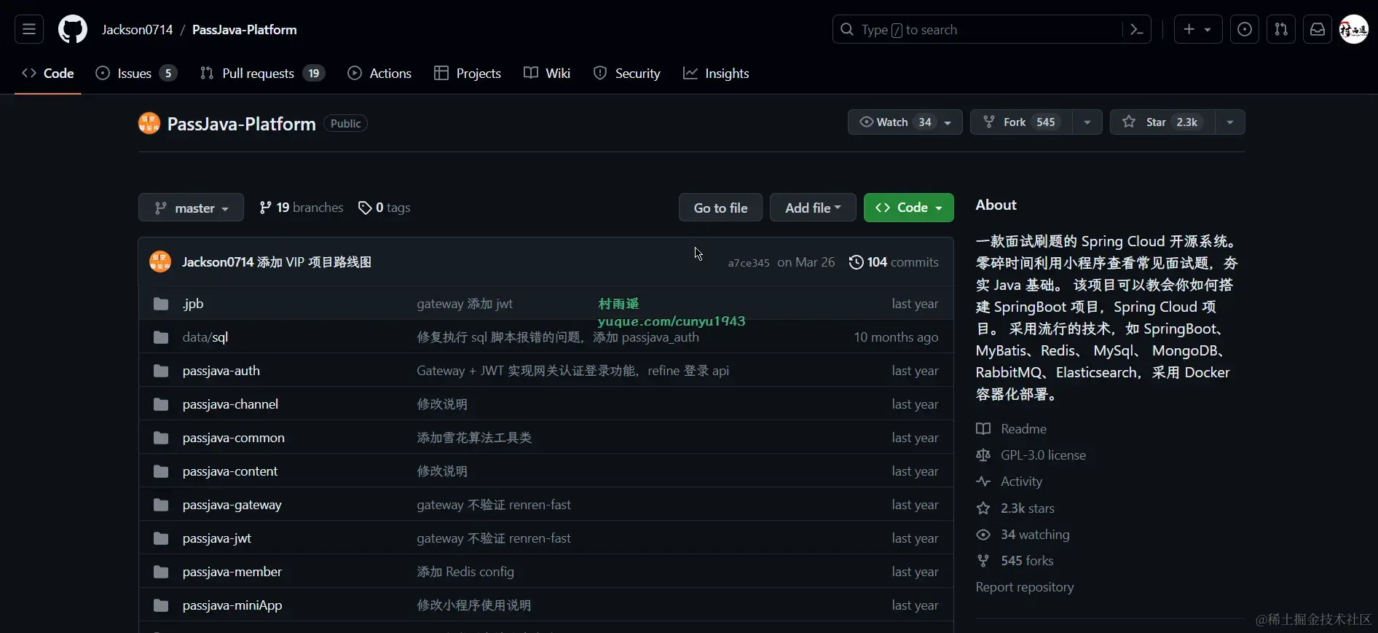Screen dimensions: 1378x633
Task: Focus the search field
Action: click(x=979, y=30)
